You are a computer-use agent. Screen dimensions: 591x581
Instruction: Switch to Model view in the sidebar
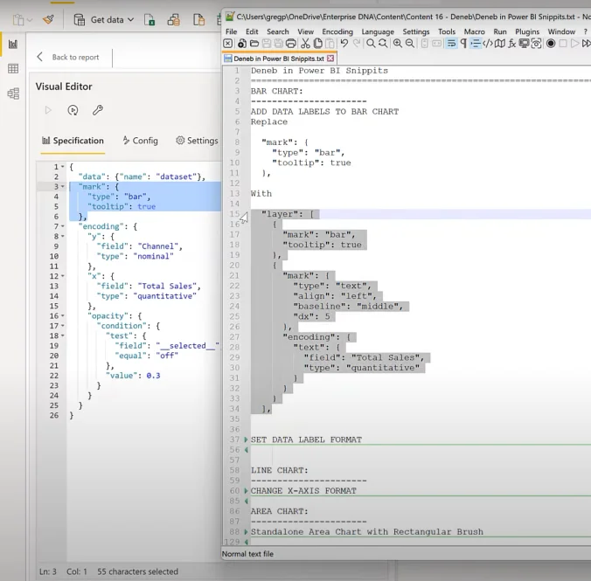click(x=13, y=93)
